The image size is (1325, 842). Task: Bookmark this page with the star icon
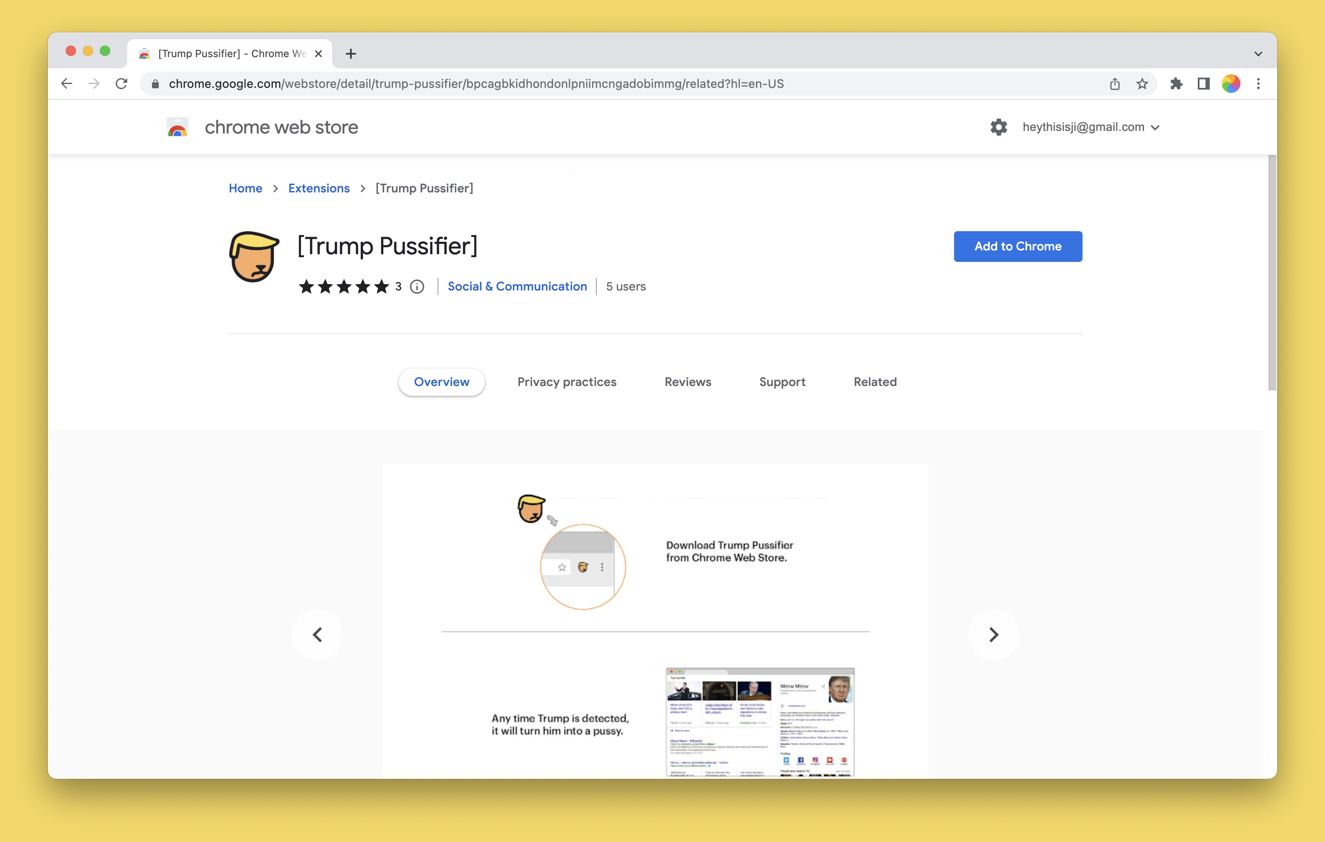(x=1142, y=84)
